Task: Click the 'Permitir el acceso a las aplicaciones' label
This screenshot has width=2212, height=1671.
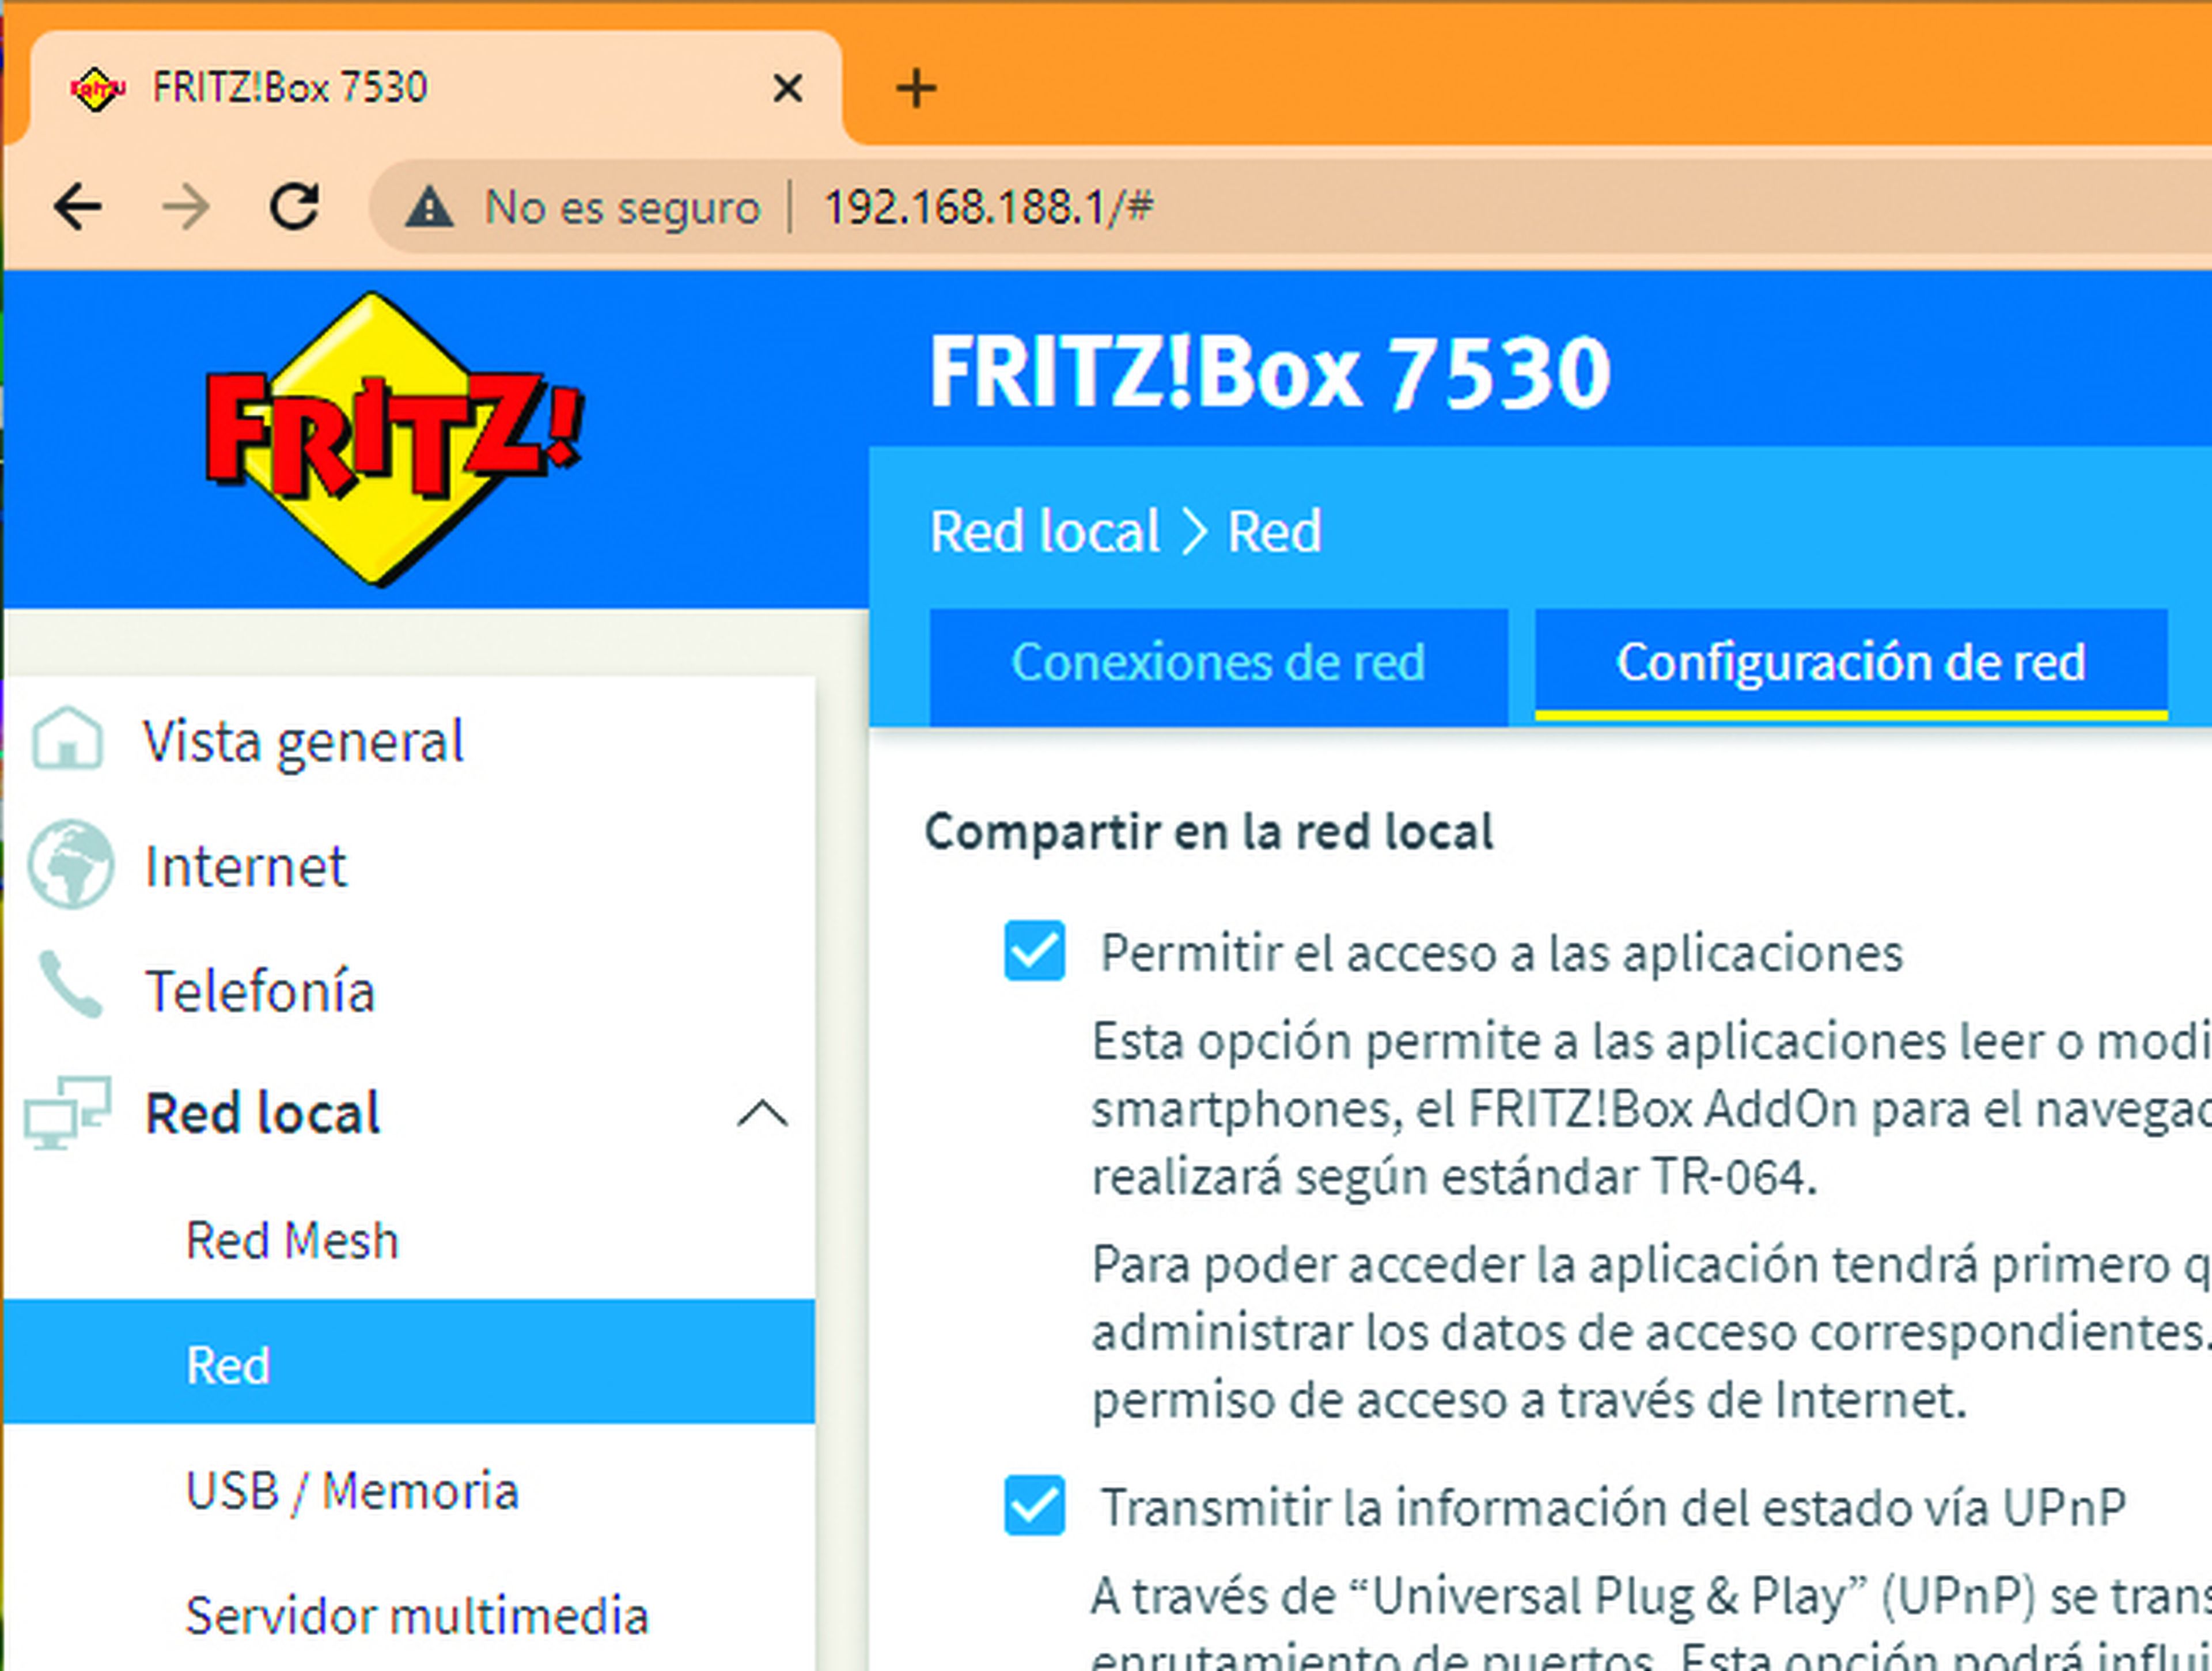Action: pos(1501,953)
